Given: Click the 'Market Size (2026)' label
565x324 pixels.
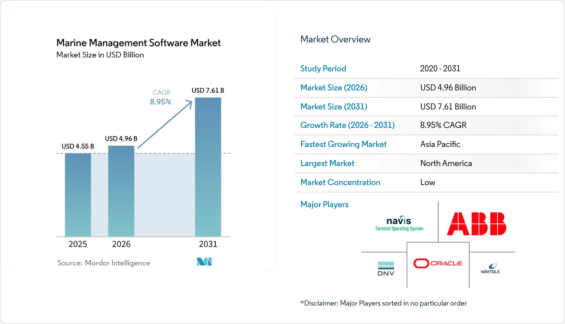Looking at the screenshot, I should (334, 88).
